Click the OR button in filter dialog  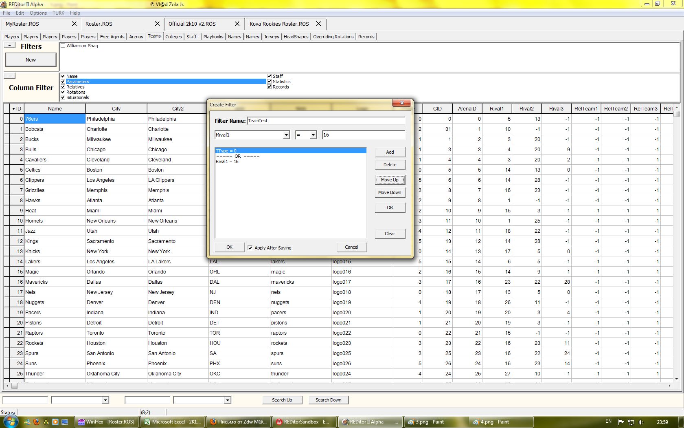point(390,207)
